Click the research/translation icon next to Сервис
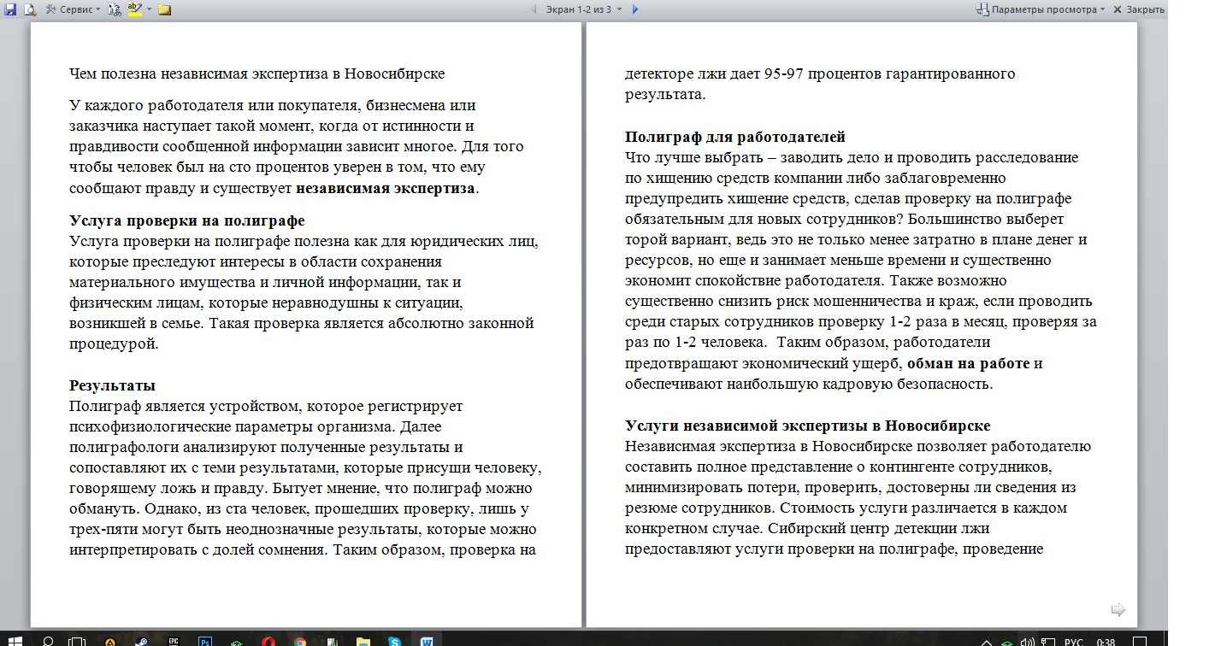1221x646 pixels. pos(115,9)
